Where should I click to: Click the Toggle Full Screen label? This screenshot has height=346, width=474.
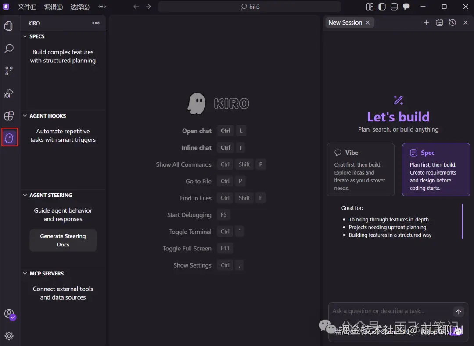[187, 249]
